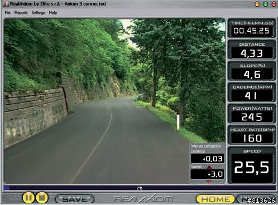278x205 pixels.
Task: Close the window with the red button
Action: tap(274, 4)
